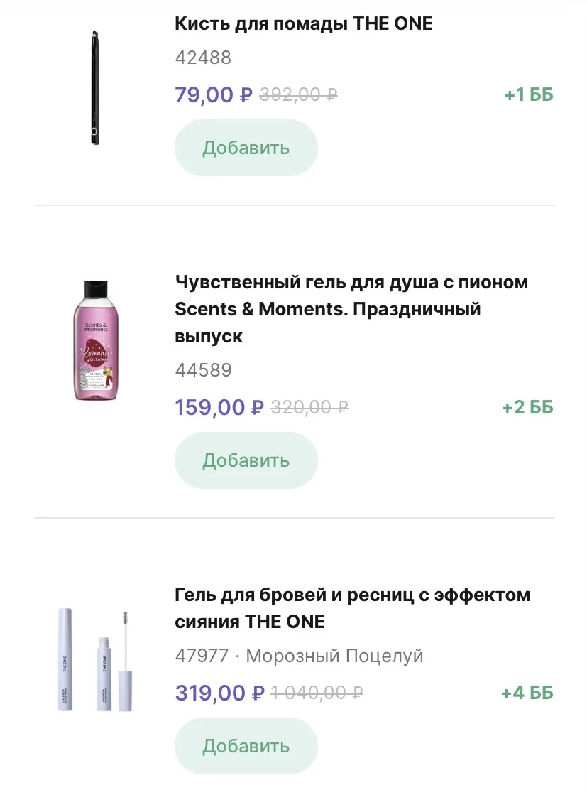The height and width of the screenshot is (795, 587).
Task: Add the lip brush THE ONE to cart
Action: click(x=246, y=148)
